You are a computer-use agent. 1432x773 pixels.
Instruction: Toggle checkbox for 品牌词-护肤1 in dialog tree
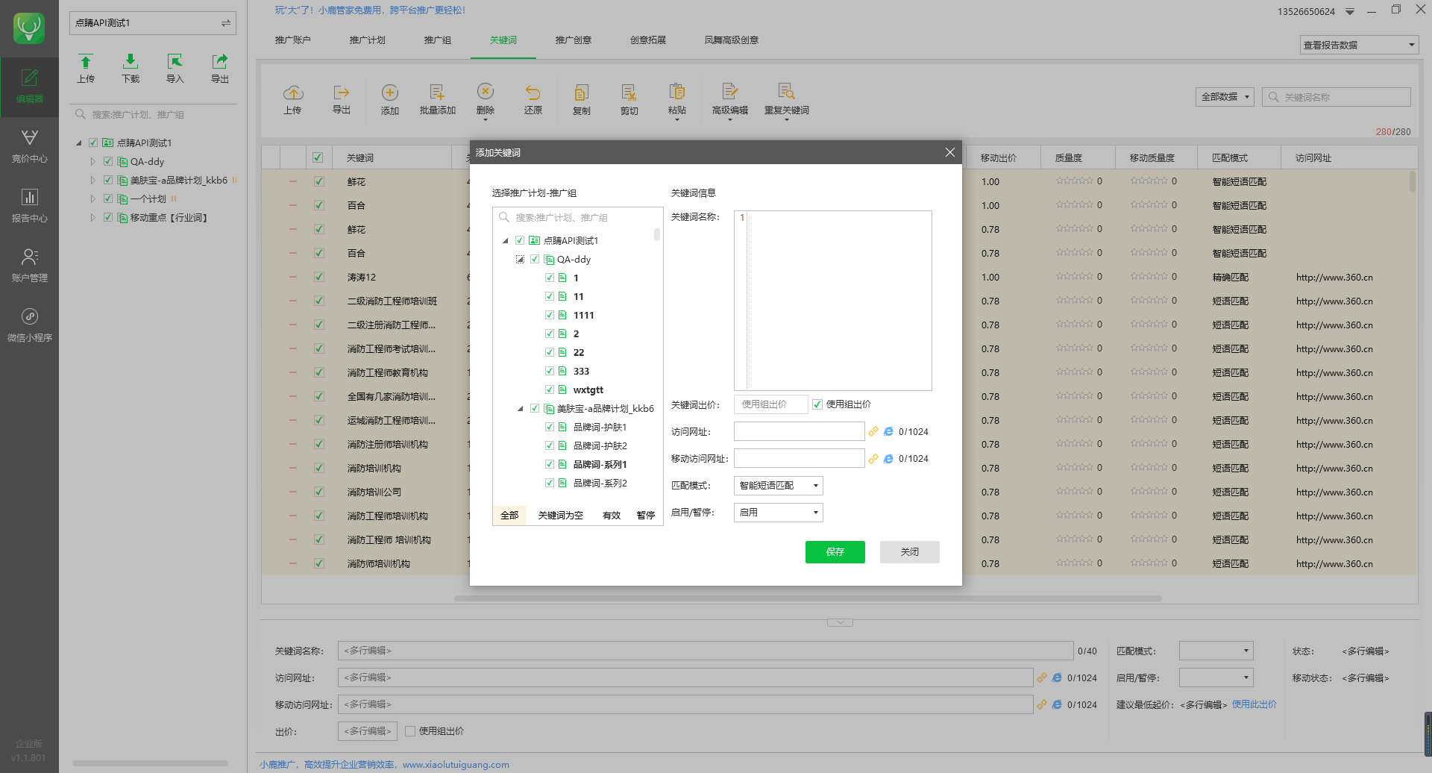point(550,427)
